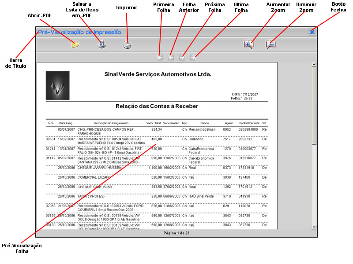
Task: Click the 'Mercantil do Brasil' bank cell
Action: (x=202, y=129)
